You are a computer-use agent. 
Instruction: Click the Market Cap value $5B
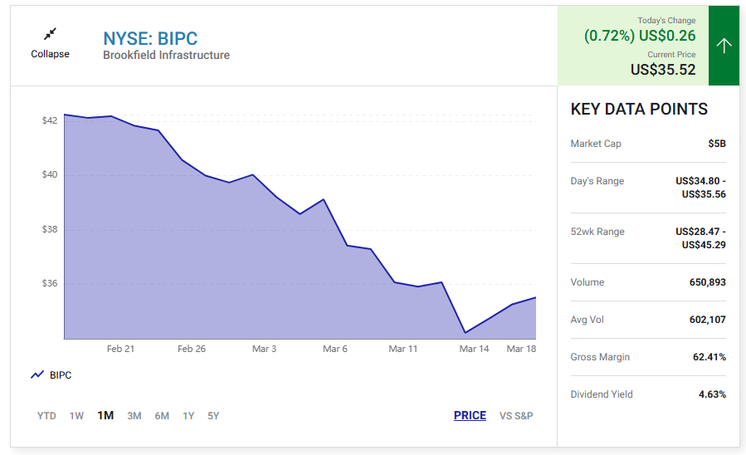pos(717,144)
